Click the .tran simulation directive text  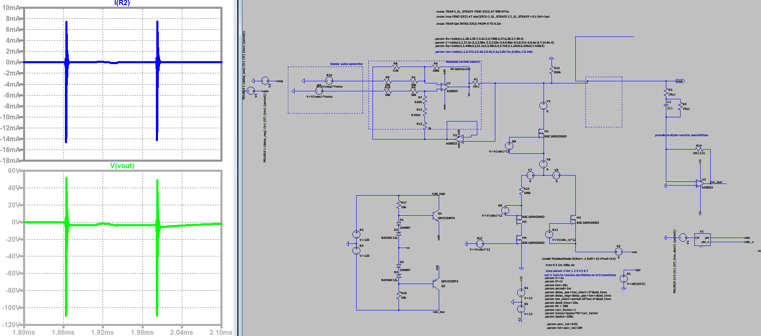pyautogui.click(x=560, y=265)
